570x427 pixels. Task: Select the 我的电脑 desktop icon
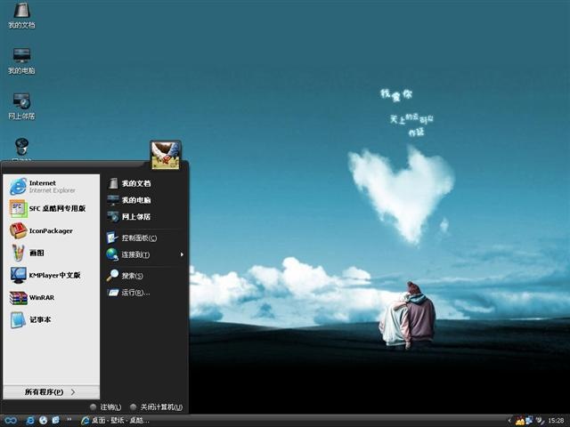[21, 59]
